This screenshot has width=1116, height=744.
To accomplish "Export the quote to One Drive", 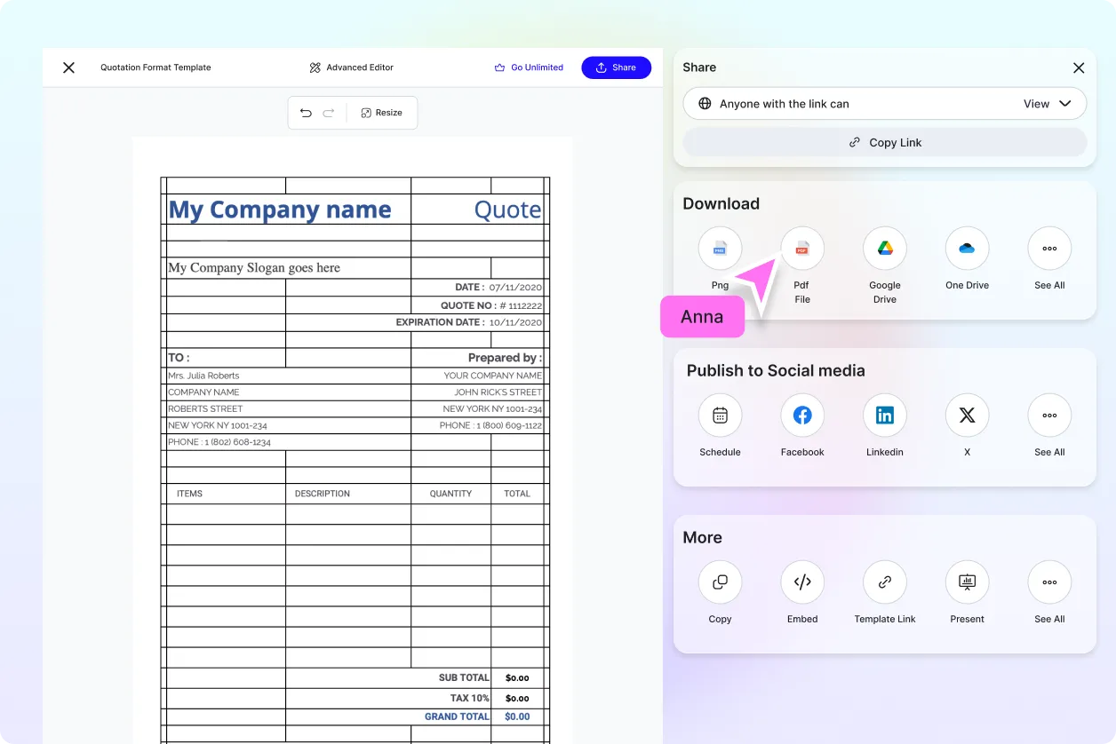I will (x=967, y=248).
